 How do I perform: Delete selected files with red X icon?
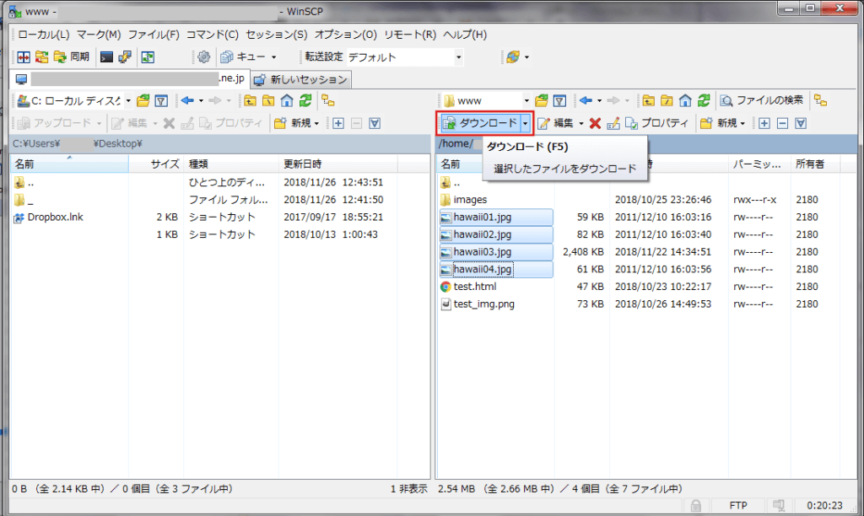(x=594, y=123)
